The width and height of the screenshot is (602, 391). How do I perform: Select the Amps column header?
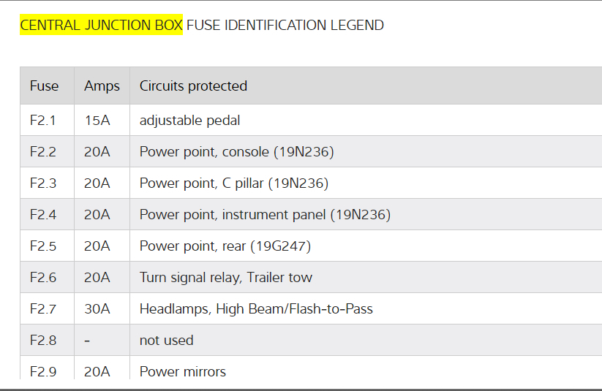102,86
